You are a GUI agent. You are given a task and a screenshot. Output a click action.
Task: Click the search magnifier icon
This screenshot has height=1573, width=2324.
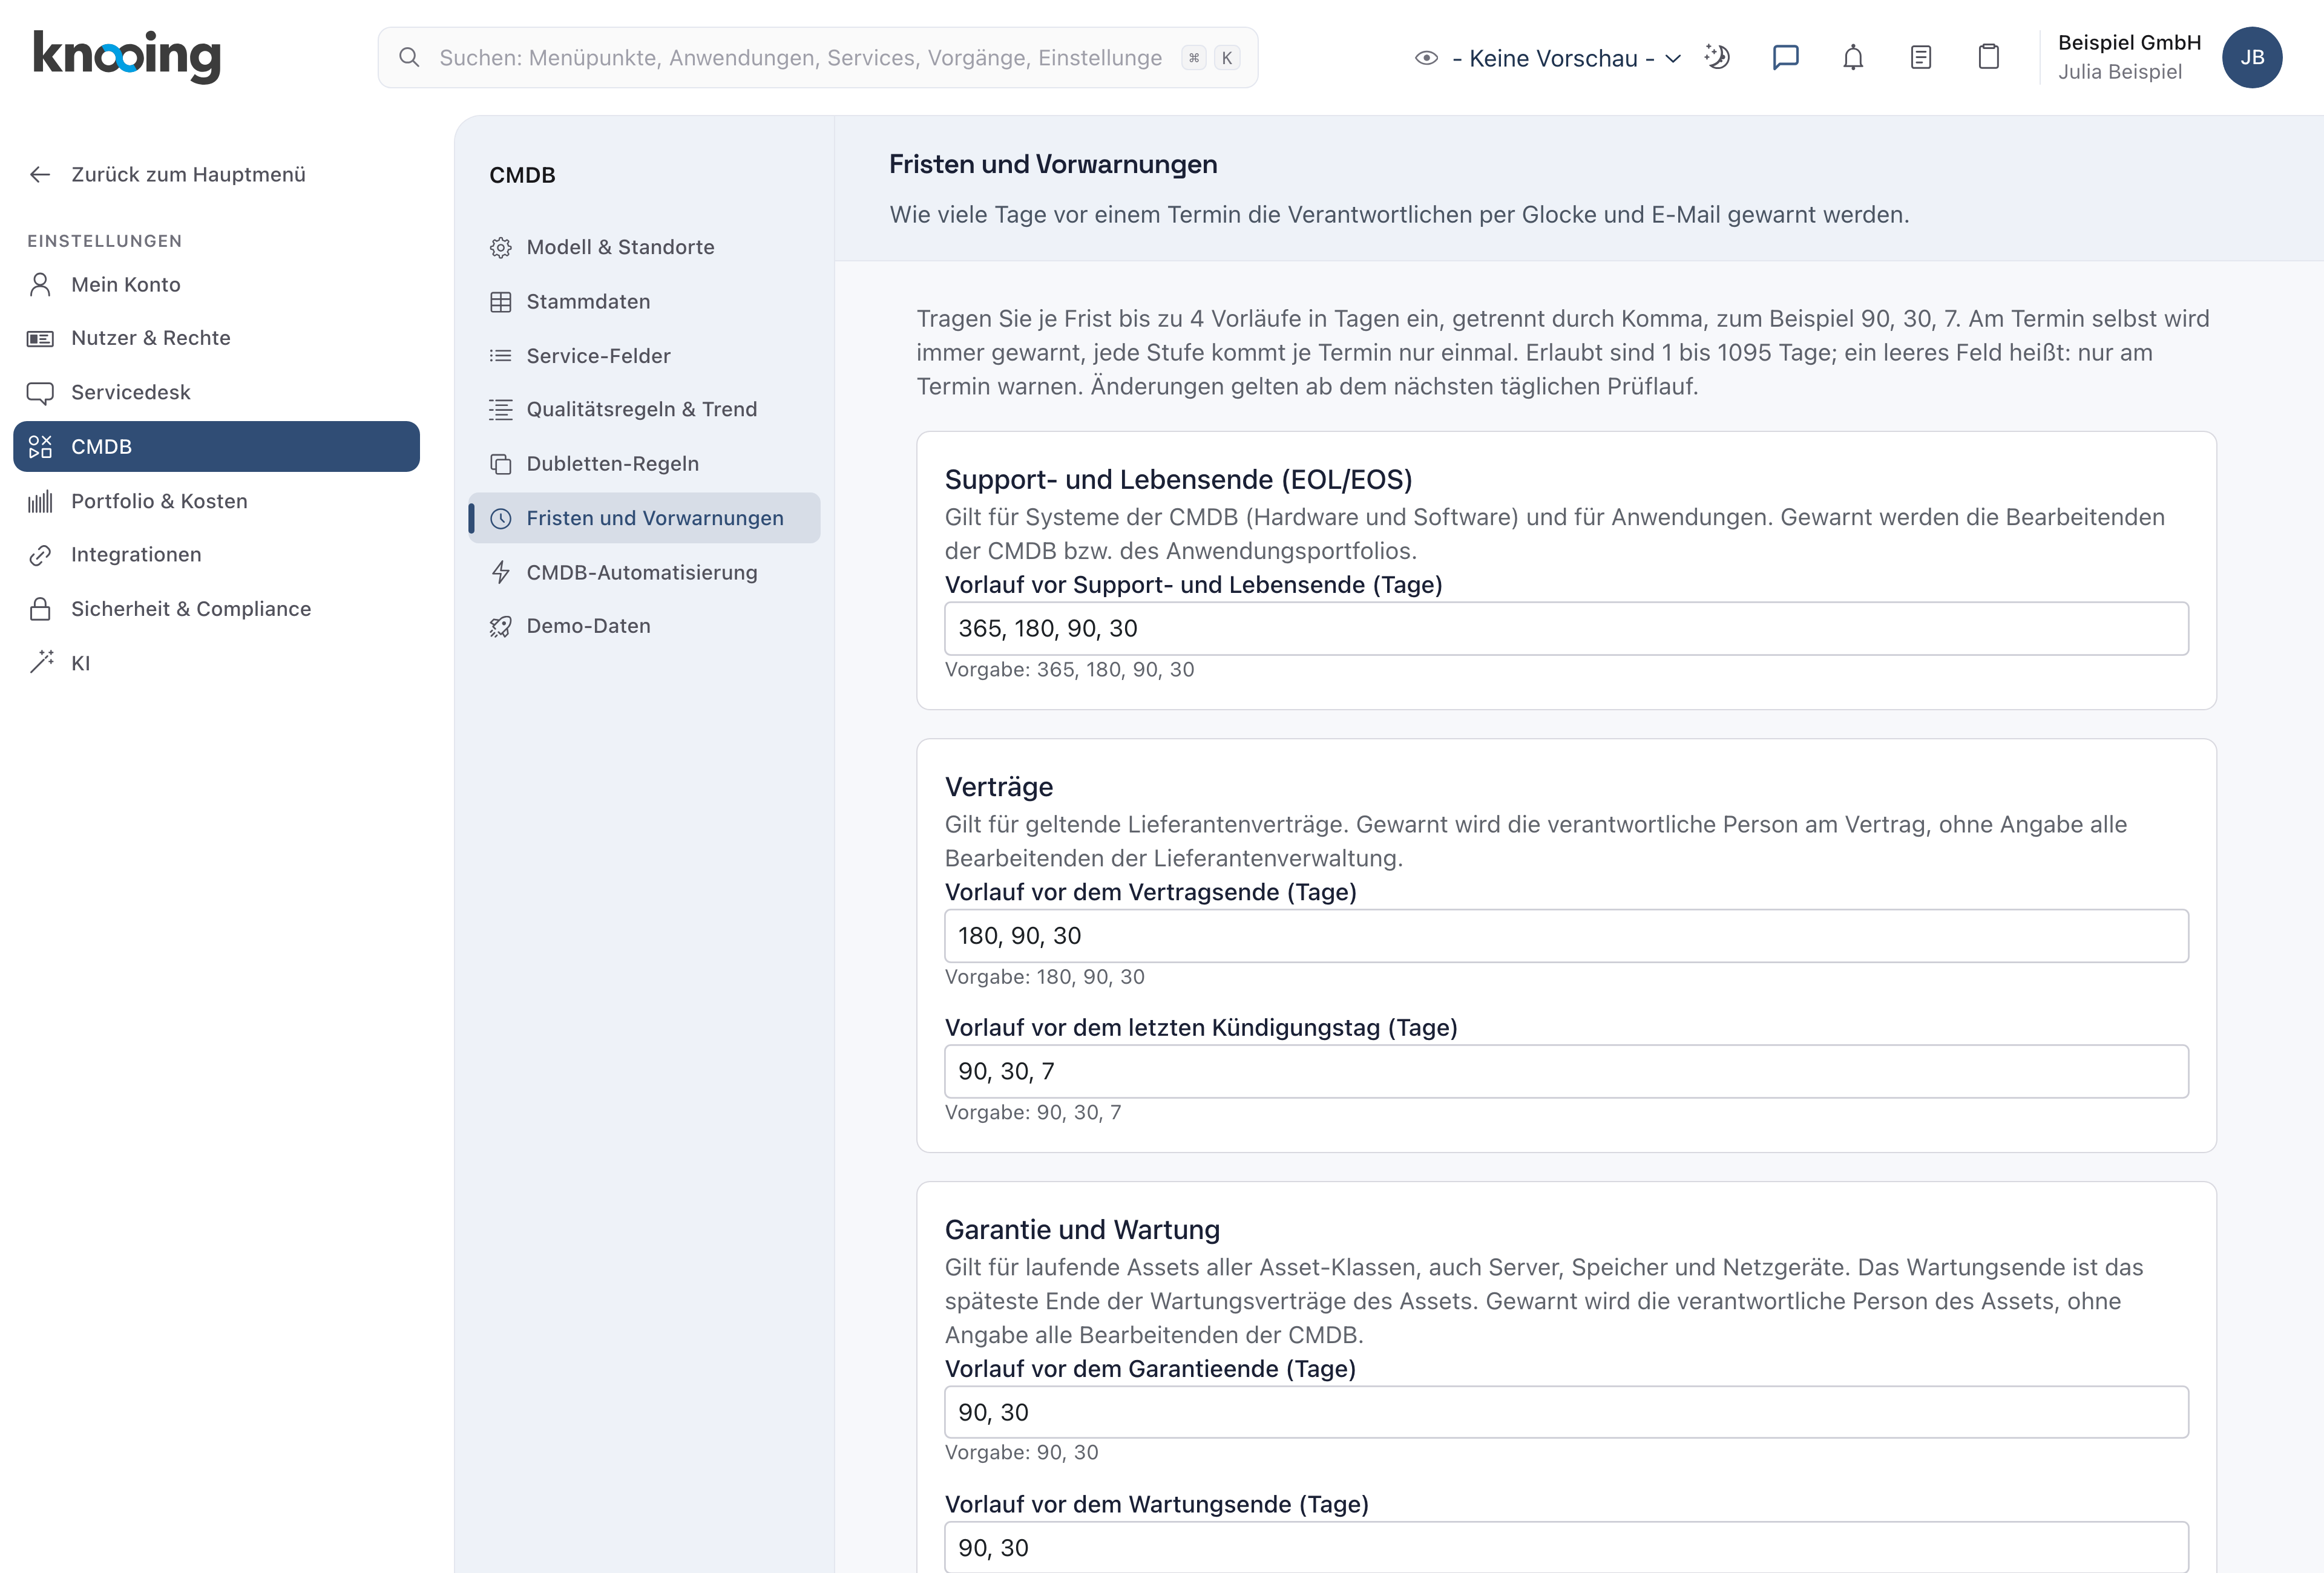pyautogui.click(x=409, y=58)
